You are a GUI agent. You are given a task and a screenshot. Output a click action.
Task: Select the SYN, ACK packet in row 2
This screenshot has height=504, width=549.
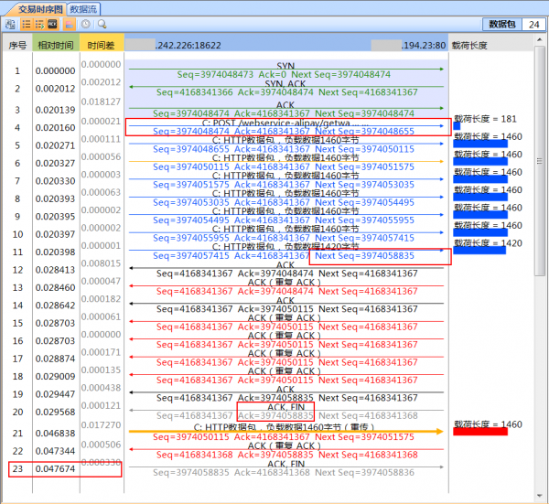tap(286, 88)
